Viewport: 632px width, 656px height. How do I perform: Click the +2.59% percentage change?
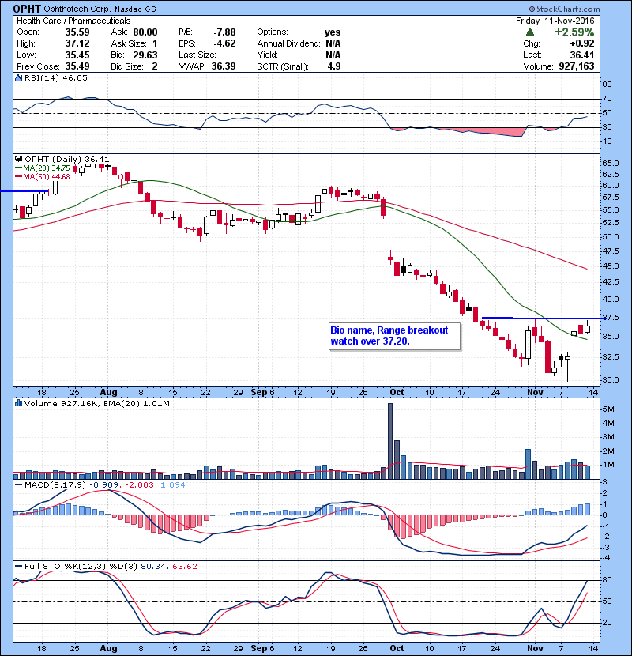574,32
